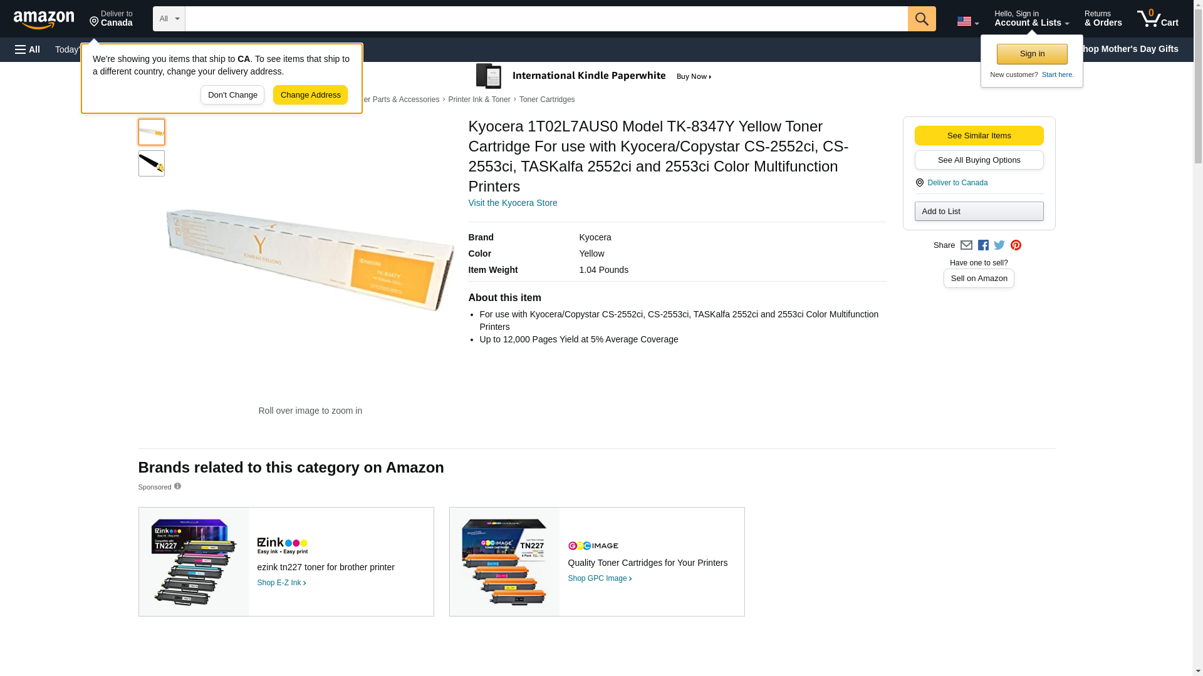This screenshot has height=676, width=1203.
Task: Open the All hamburger menu
Action: click(x=28, y=49)
